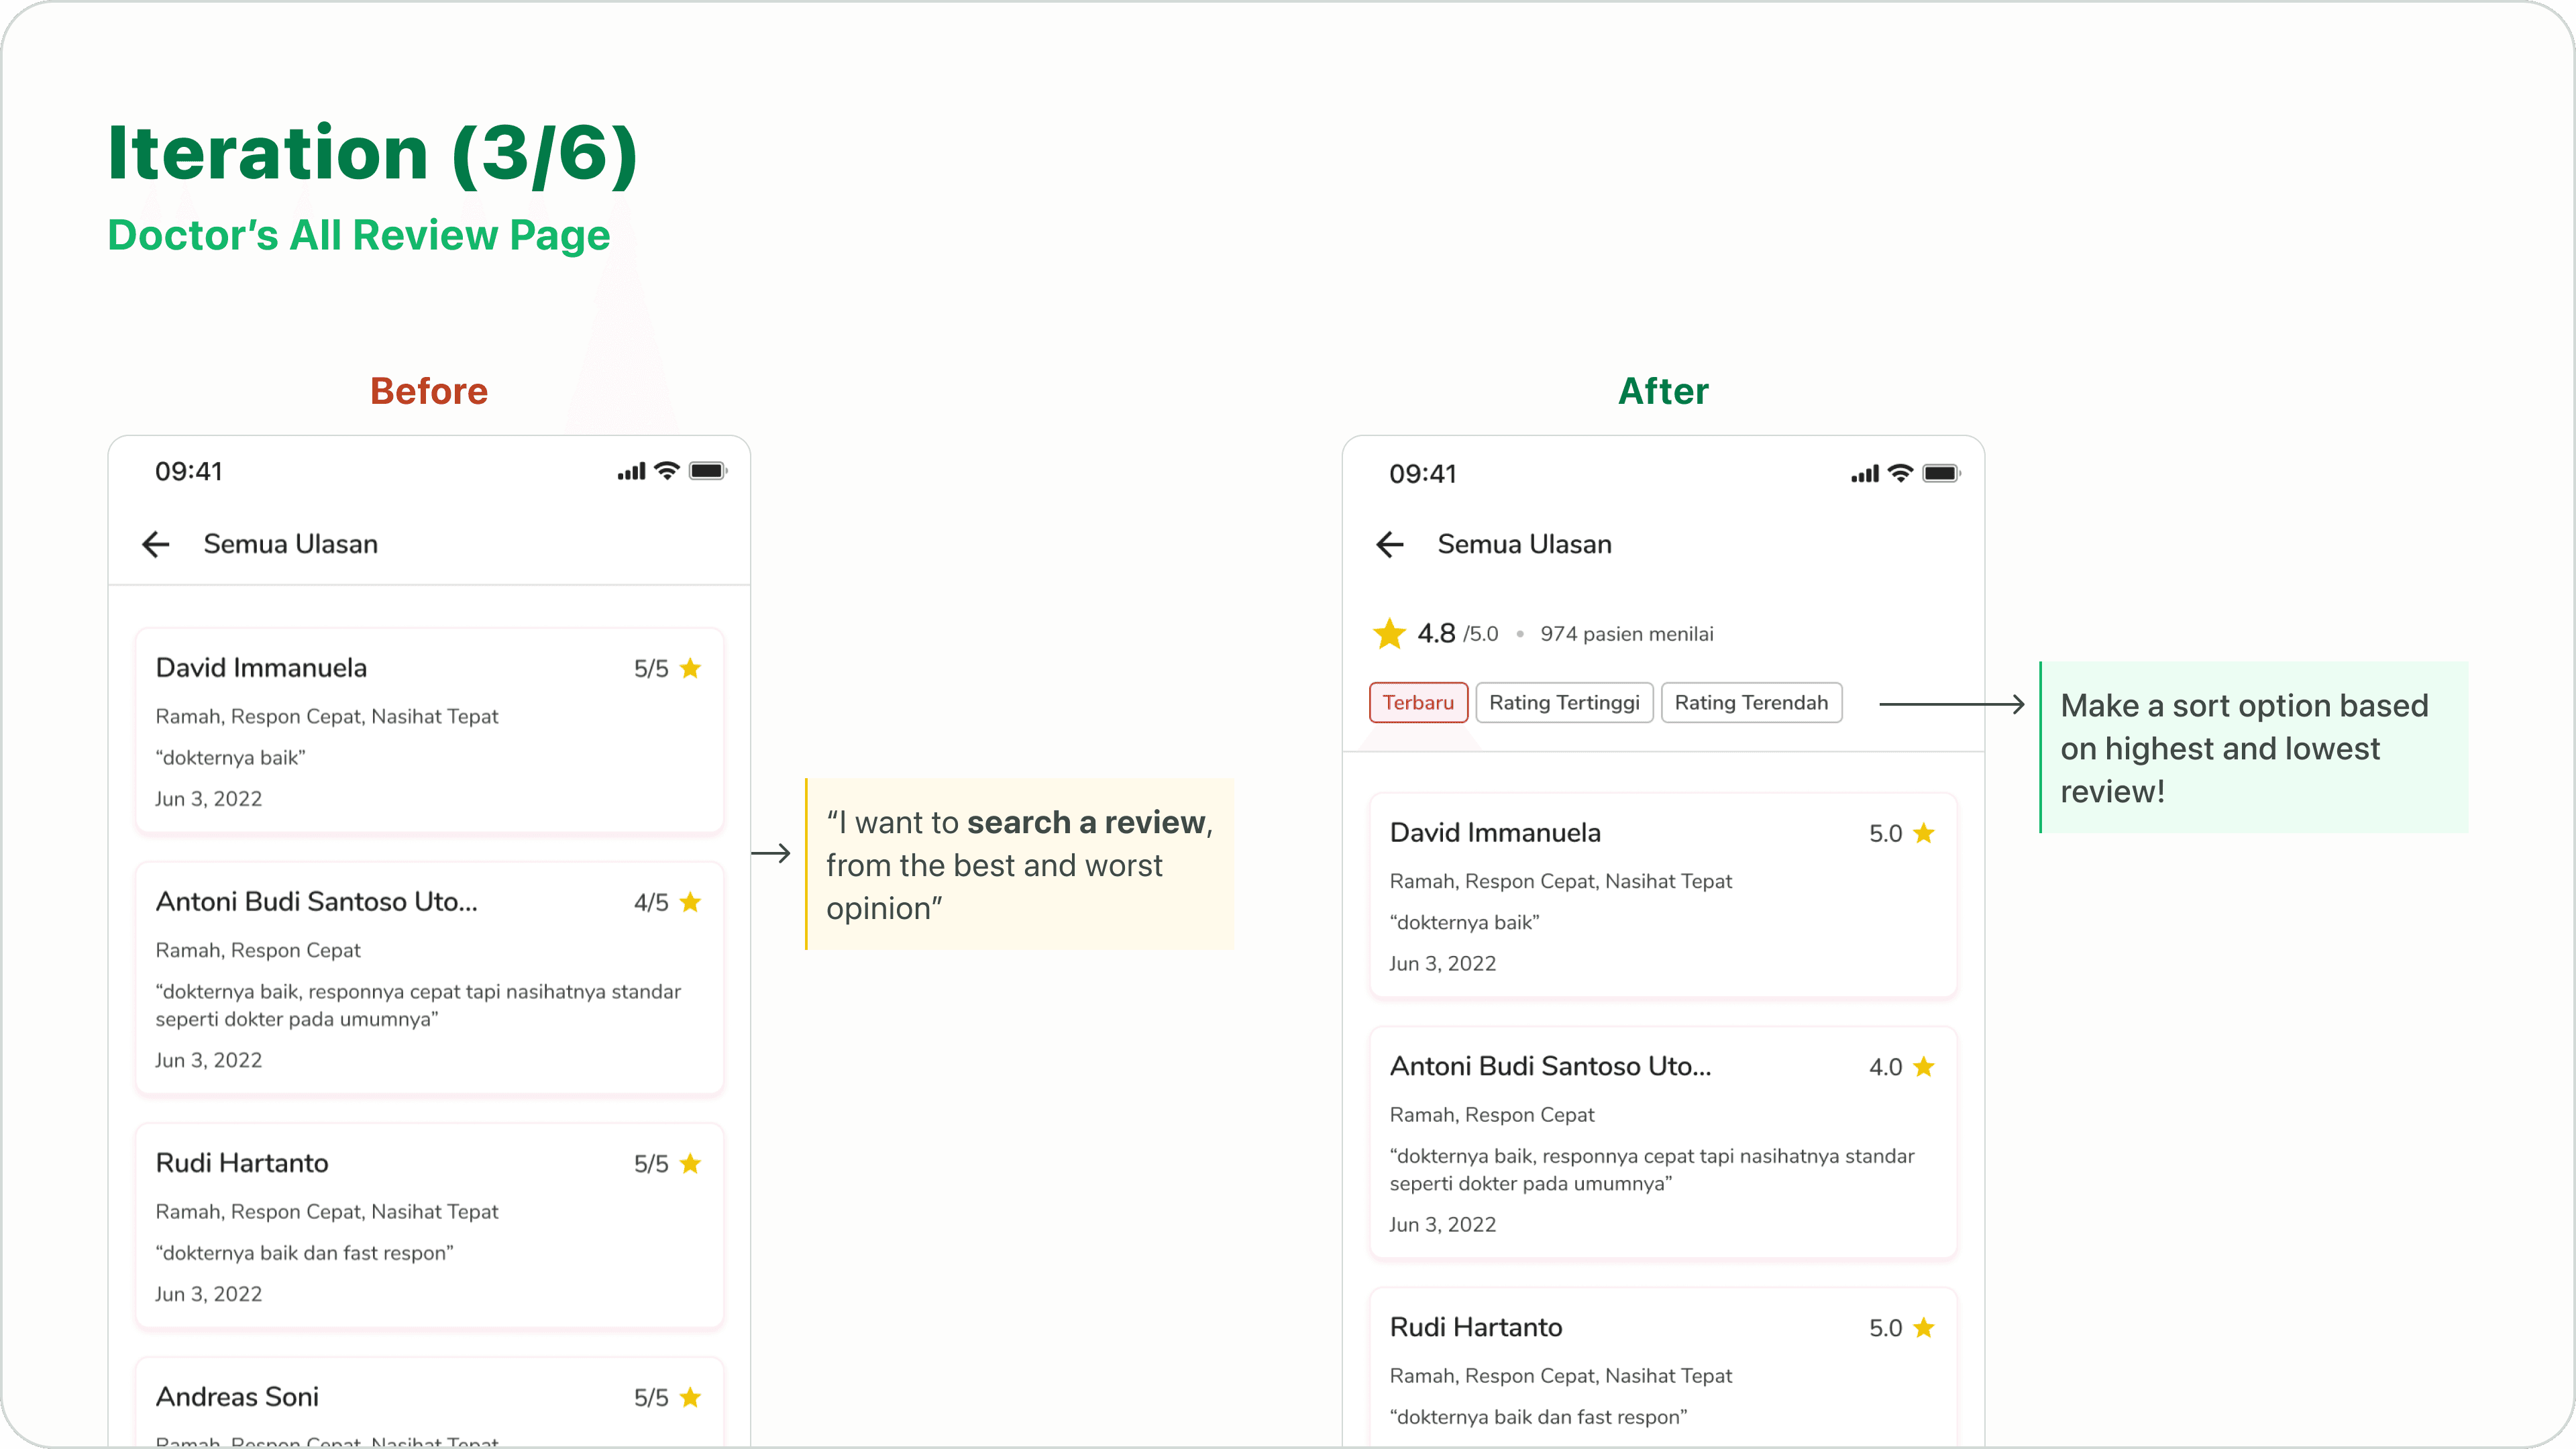The image size is (2576, 1449).
Task: Select the Rating Terendah sort chip
Action: (1751, 702)
